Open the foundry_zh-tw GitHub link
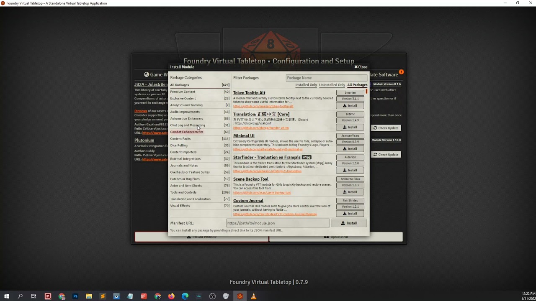 pos(261,128)
